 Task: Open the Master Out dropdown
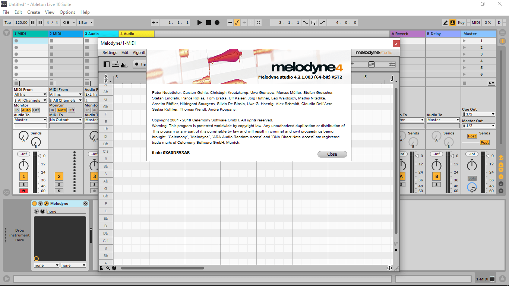coord(478,126)
